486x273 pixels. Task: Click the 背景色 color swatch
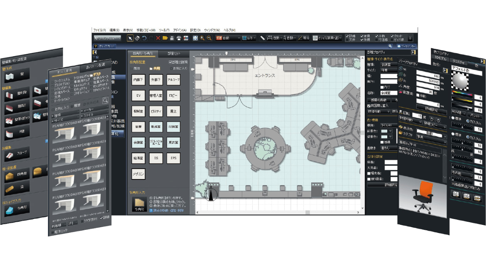pos(384,137)
